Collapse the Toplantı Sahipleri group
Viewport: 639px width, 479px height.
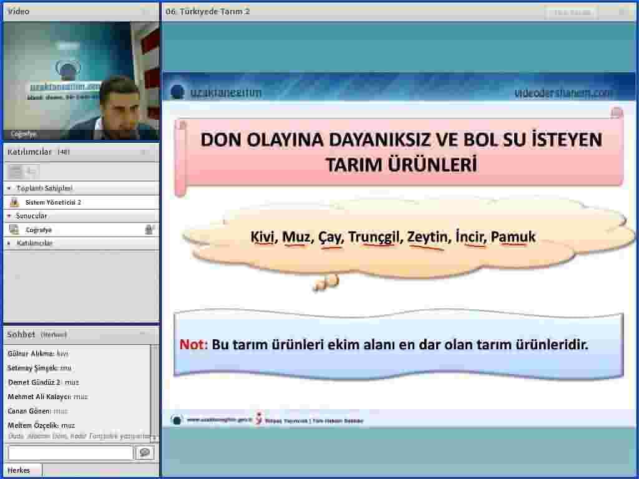[x=9, y=188]
